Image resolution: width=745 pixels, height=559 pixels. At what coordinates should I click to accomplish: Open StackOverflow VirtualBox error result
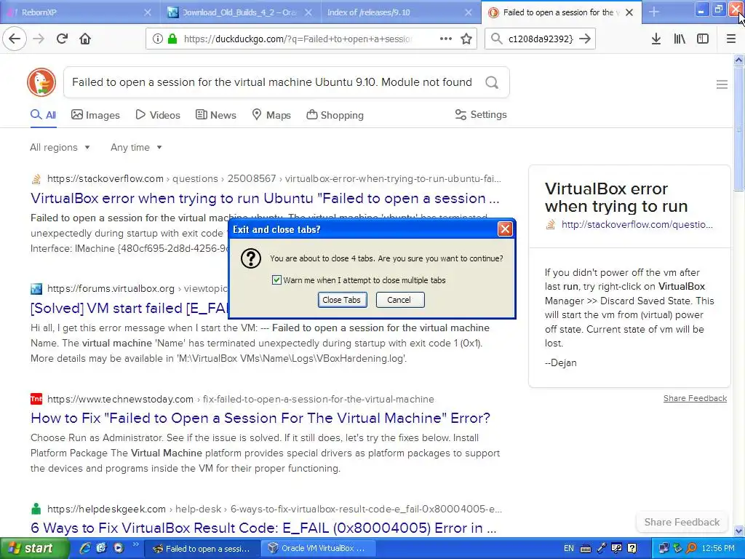click(265, 198)
